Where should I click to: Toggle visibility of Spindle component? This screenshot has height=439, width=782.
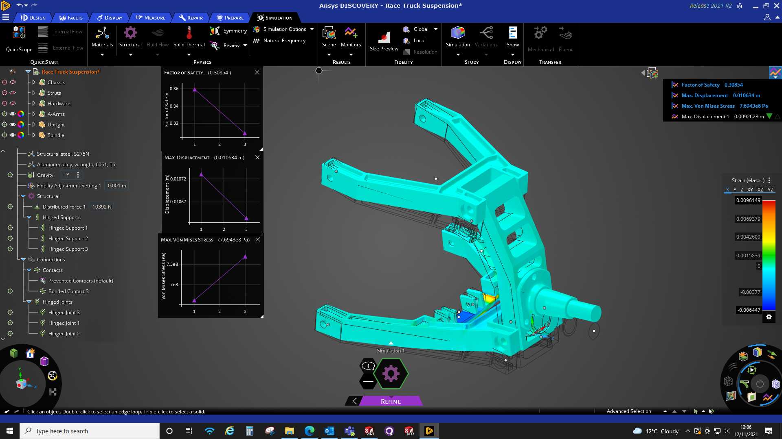click(13, 135)
